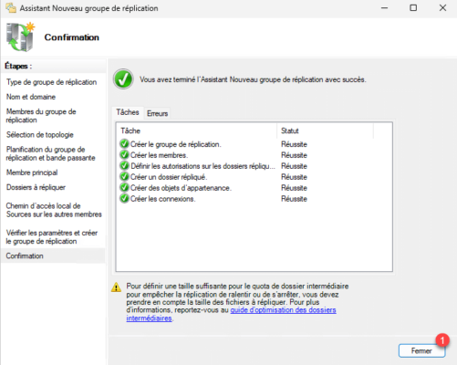
Task: Open the guide d'optimisation des dossiers intermédiaires link
Action: (232, 314)
